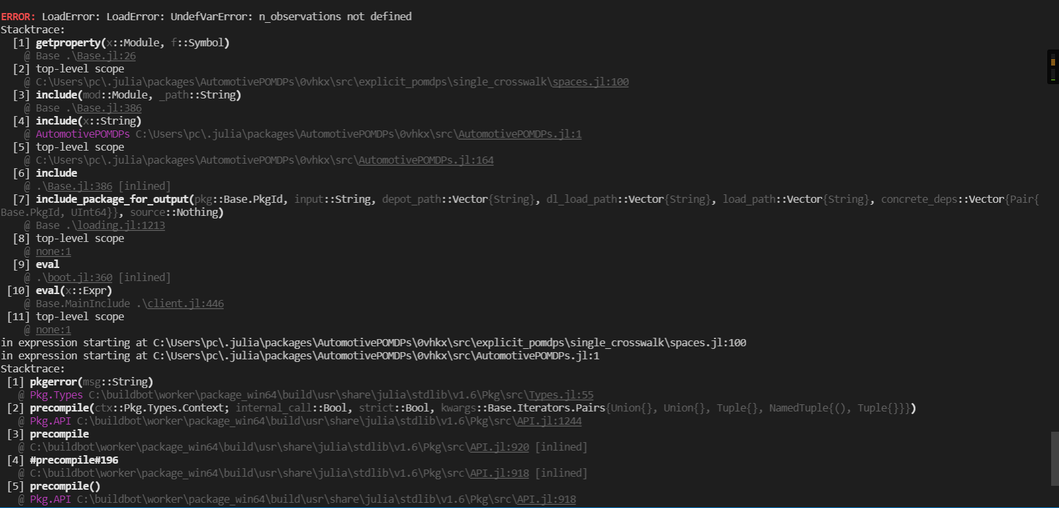The width and height of the screenshot is (1059, 508).
Task: Click the second Stacktrace: heading
Action: pyautogui.click(x=33, y=369)
